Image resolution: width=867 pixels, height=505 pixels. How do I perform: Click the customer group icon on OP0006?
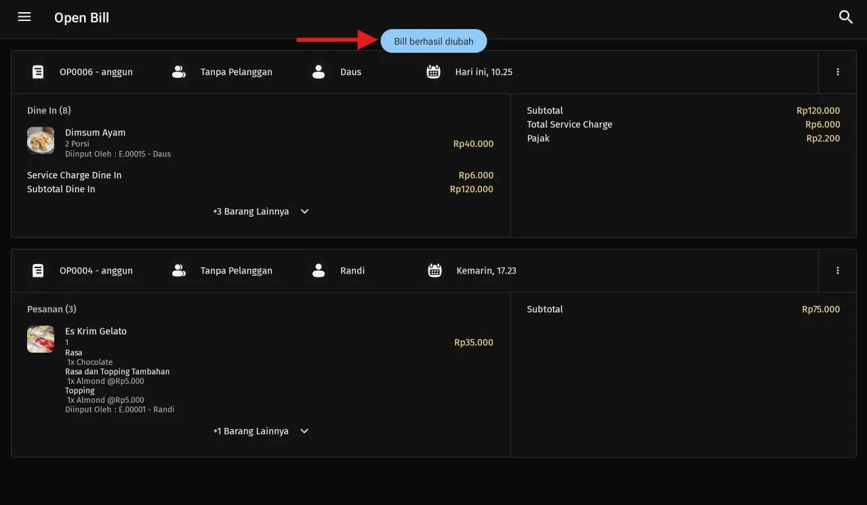[179, 72]
